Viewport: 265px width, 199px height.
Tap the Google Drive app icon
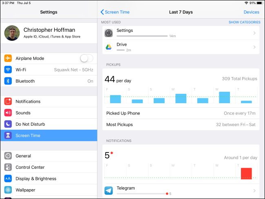pos(108,47)
